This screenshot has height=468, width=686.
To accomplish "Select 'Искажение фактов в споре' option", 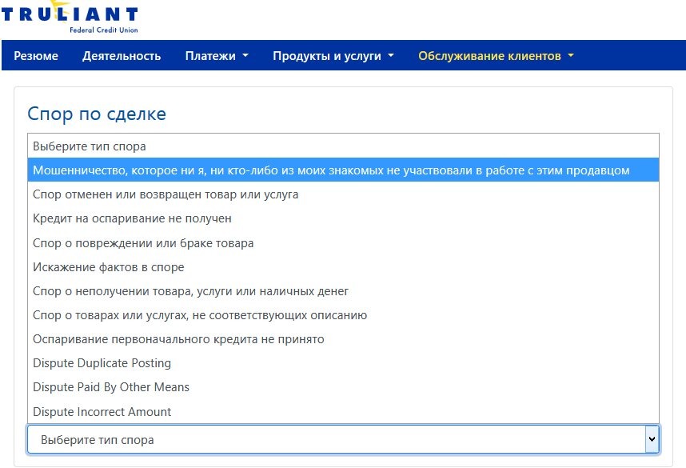I will tap(343, 267).
